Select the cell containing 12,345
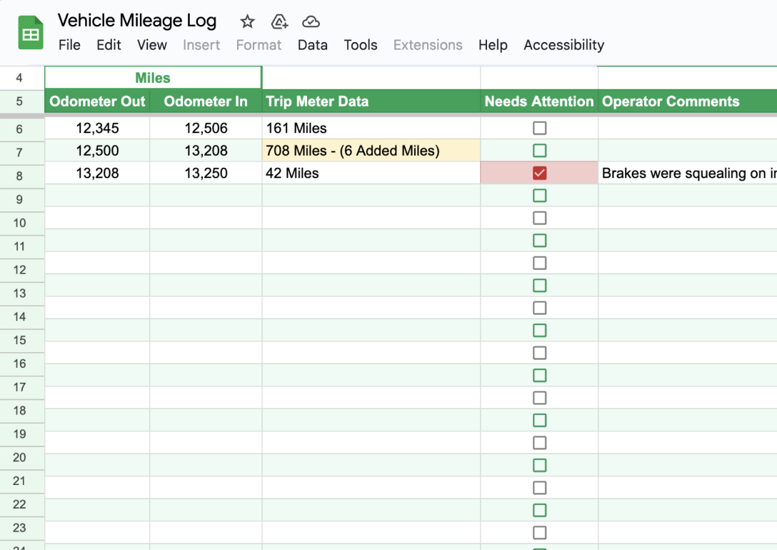Image resolution: width=777 pixels, height=550 pixels. pyautogui.click(x=97, y=129)
